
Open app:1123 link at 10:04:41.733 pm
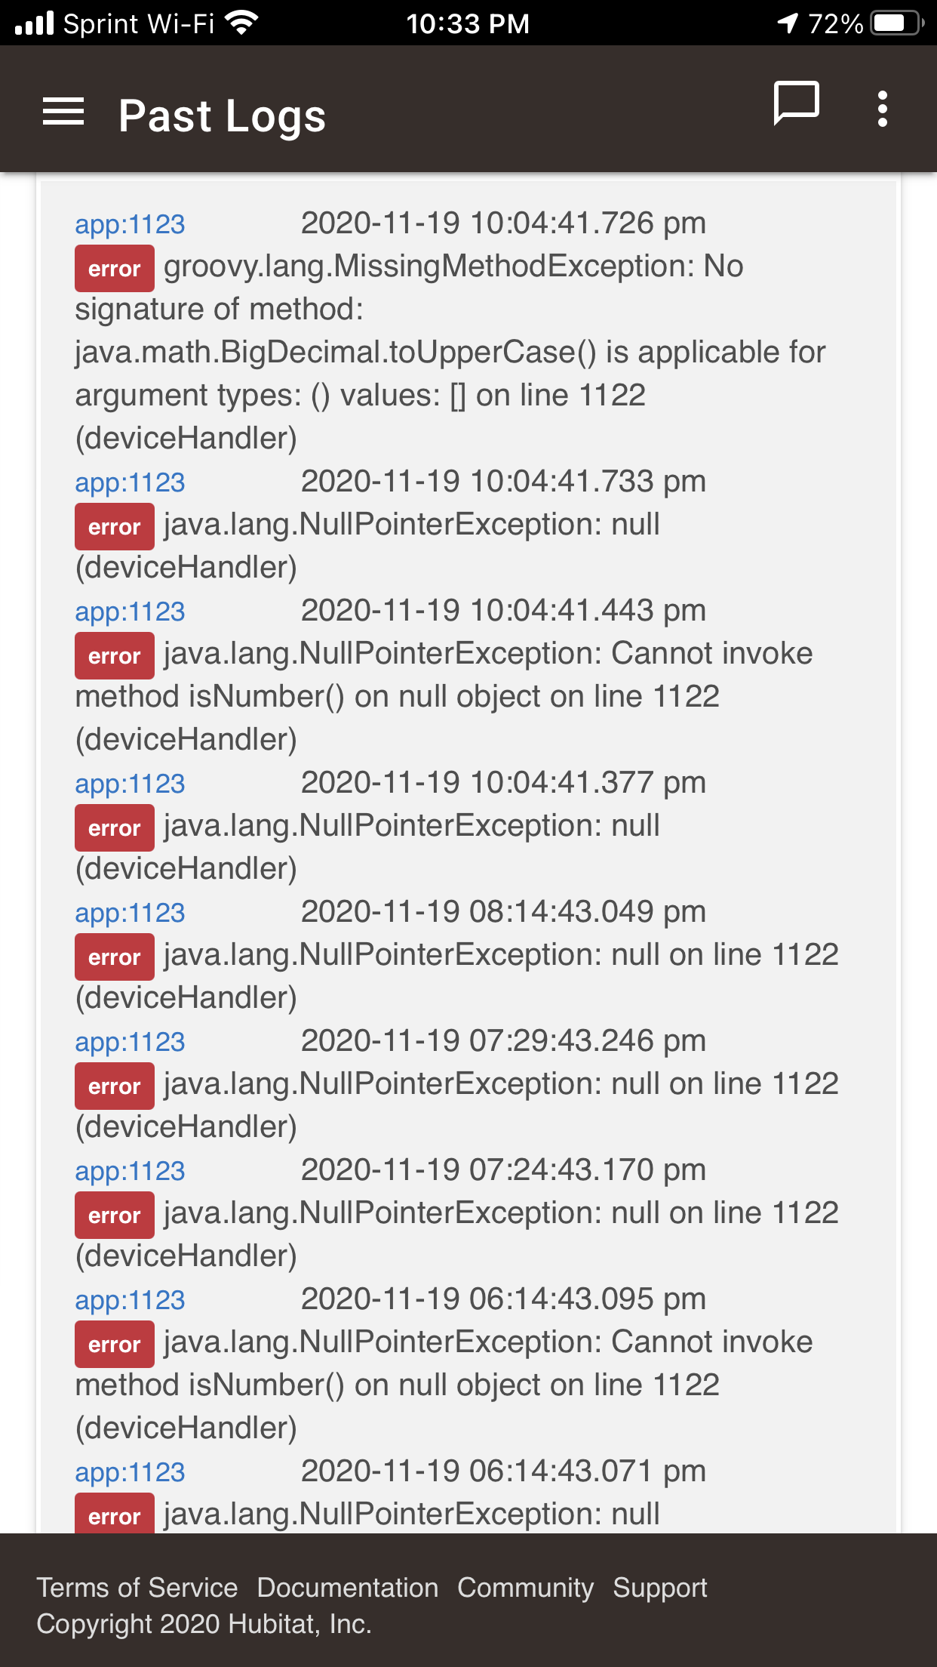tap(130, 482)
